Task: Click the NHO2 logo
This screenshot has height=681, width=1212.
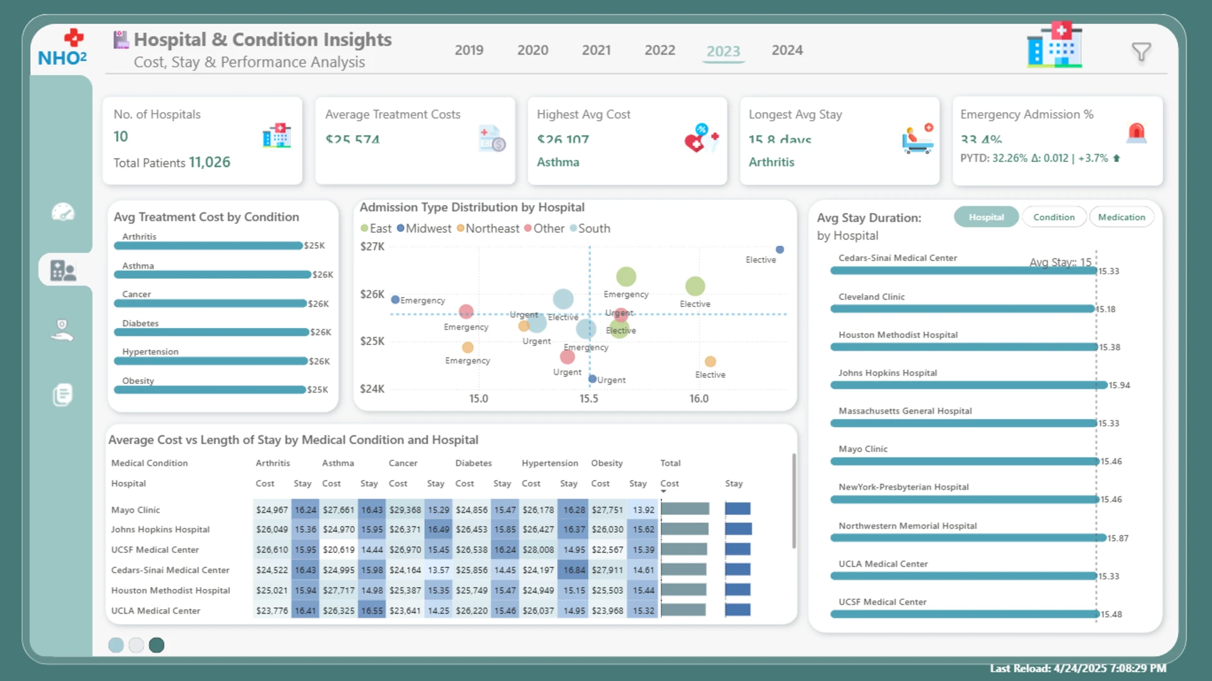Action: point(62,48)
